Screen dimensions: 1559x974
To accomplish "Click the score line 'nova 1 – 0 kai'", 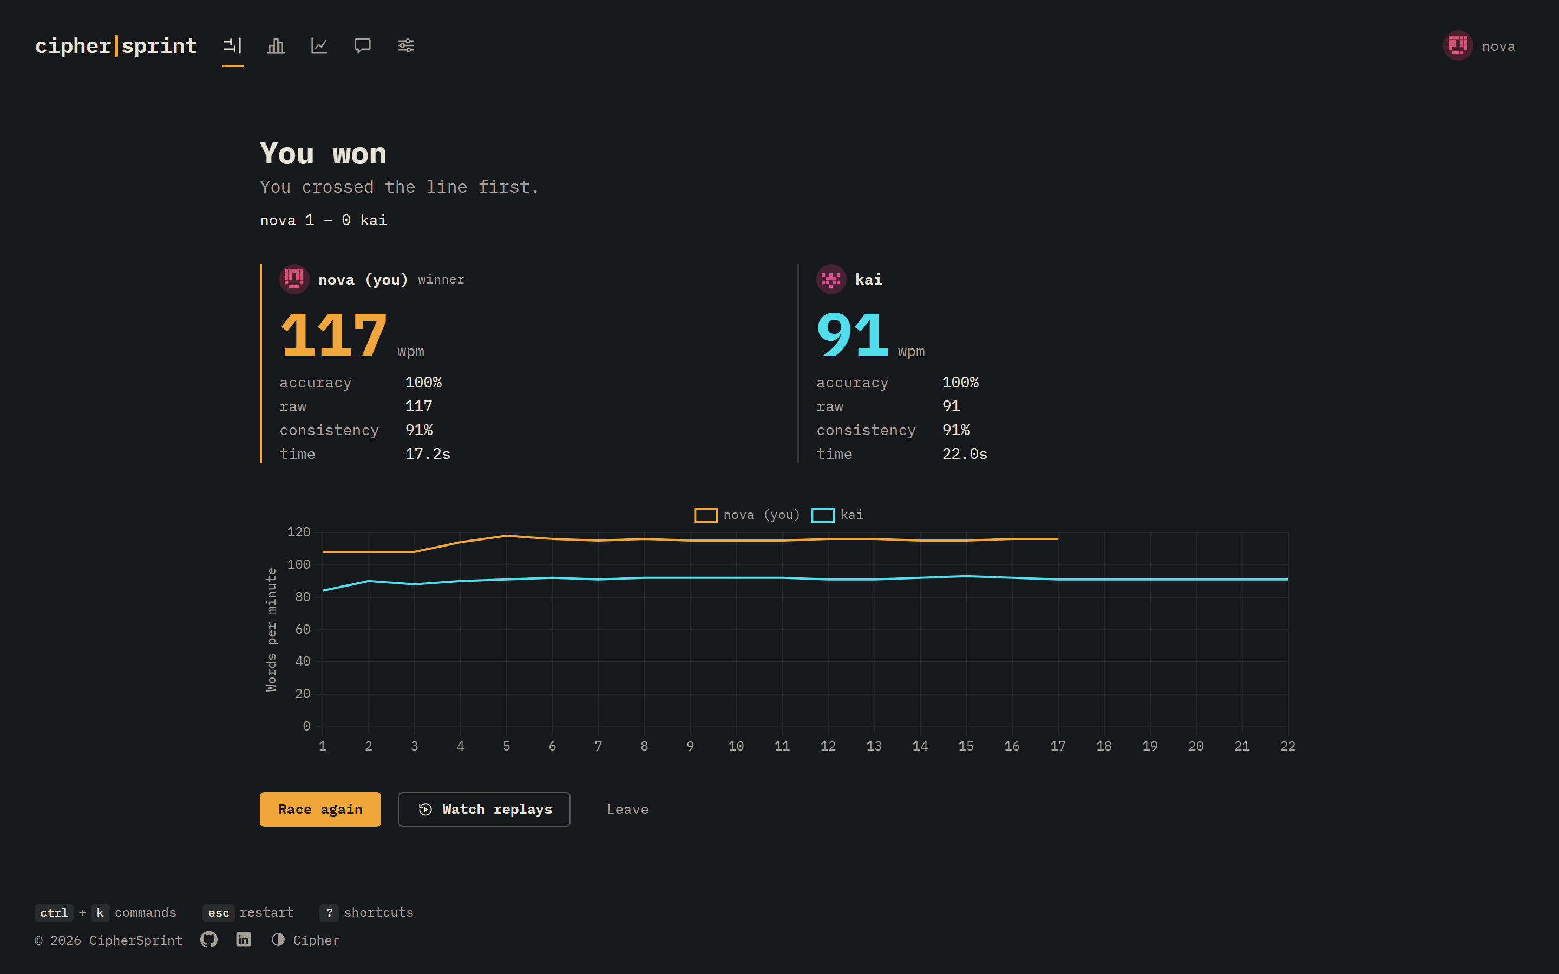I will (323, 220).
